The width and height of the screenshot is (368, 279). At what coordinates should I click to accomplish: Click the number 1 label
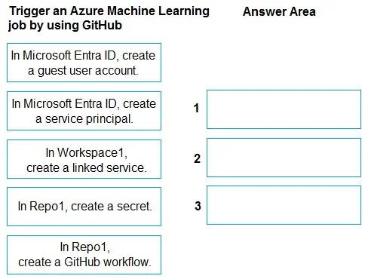click(x=196, y=108)
